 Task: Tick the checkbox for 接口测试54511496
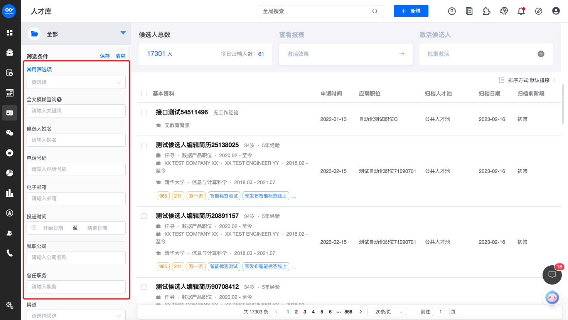coord(144,112)
